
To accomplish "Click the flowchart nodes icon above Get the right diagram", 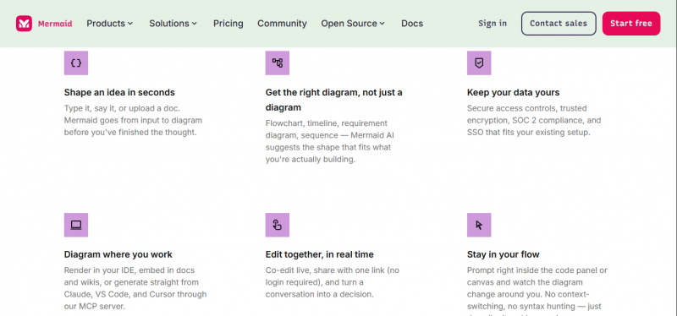I will pos(278,63).
